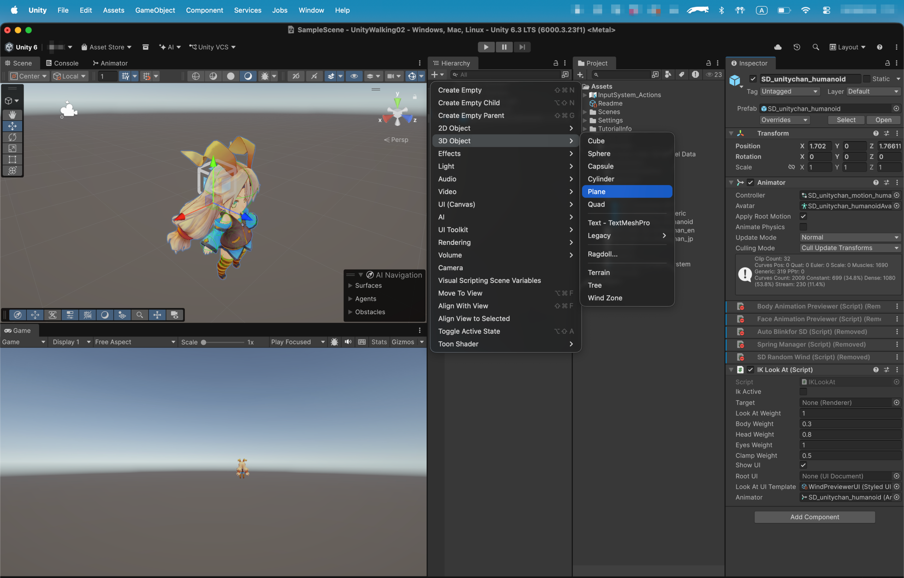
Task: Select the Scale tool in Scene
Action: pyautogui.click(x=12, y=148)
